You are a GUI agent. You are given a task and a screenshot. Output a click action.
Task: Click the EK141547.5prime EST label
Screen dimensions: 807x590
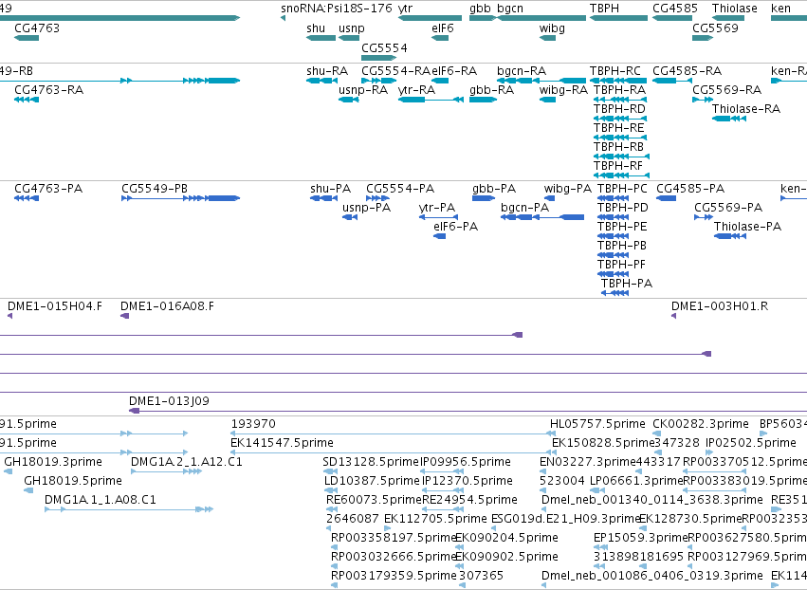click(282, 443)
